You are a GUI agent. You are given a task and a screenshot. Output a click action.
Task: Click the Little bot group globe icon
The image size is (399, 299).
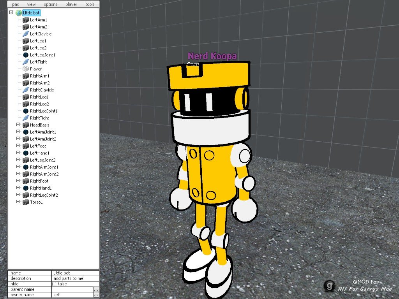click(19, 13)
